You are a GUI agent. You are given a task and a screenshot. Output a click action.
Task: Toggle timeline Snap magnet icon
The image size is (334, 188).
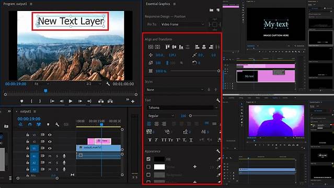30,124
